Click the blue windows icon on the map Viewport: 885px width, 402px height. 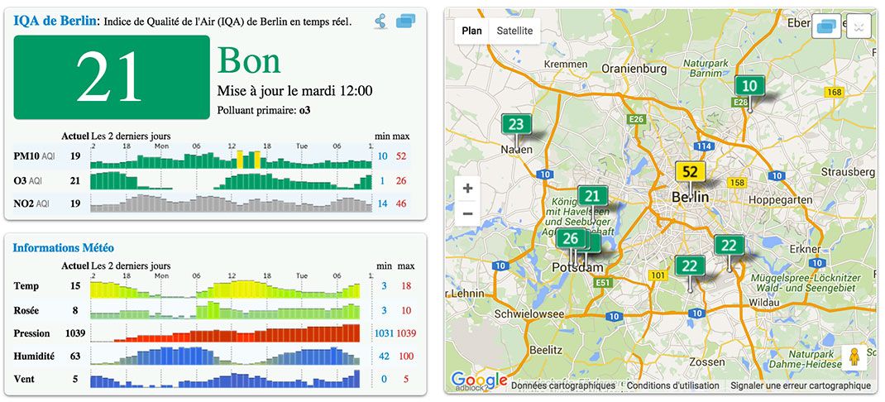click(x=828, y=27)
